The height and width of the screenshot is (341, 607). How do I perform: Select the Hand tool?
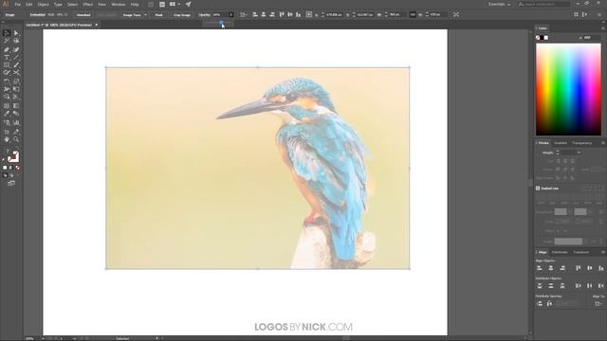tap(7, 139)
